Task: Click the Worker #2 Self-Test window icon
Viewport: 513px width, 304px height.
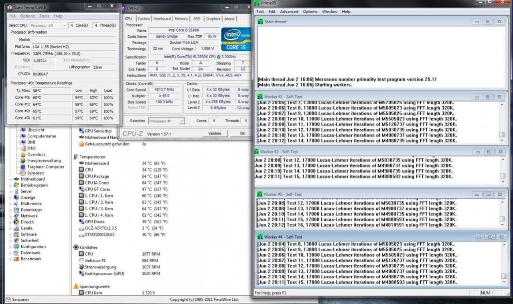Action: [256, 152]
